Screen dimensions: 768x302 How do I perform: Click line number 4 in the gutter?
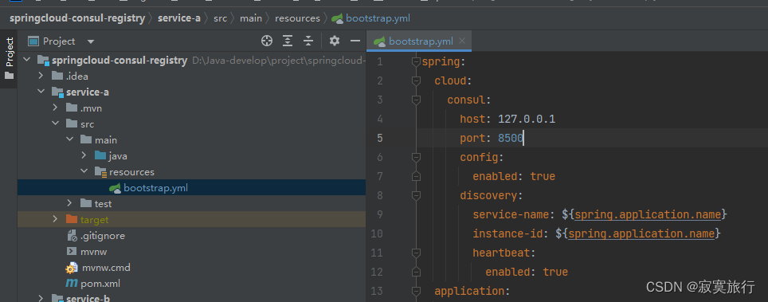click(x=379, y=120)
